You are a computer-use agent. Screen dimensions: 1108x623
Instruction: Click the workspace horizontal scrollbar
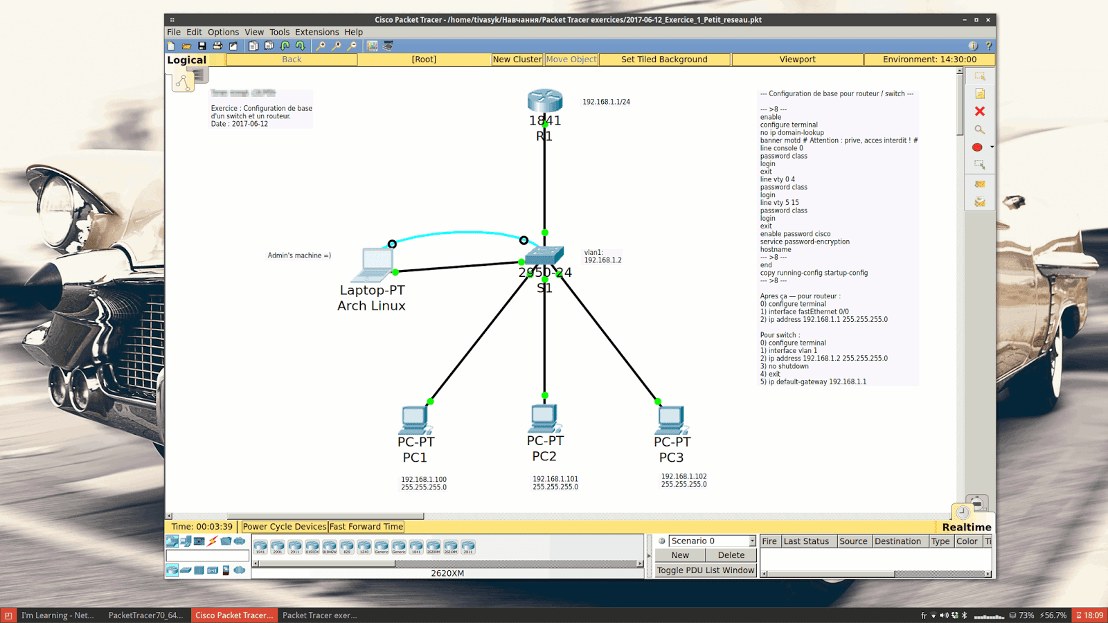[x=325, y=516]
